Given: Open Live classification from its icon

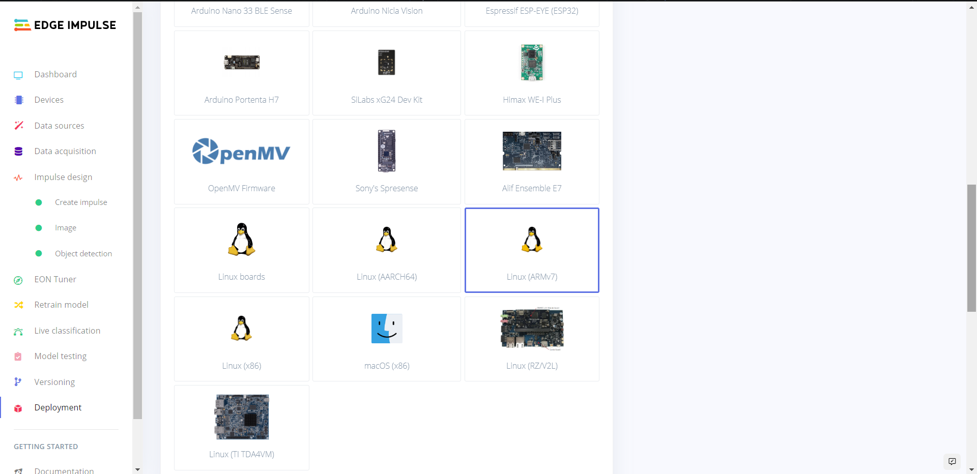Looking at the screenshot, I should (18, 331).
